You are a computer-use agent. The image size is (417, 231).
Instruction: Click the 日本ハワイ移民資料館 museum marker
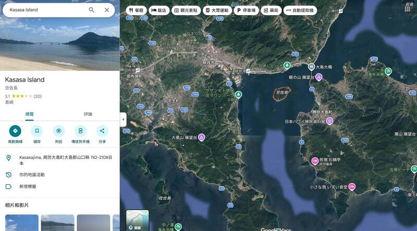point(329,121)
